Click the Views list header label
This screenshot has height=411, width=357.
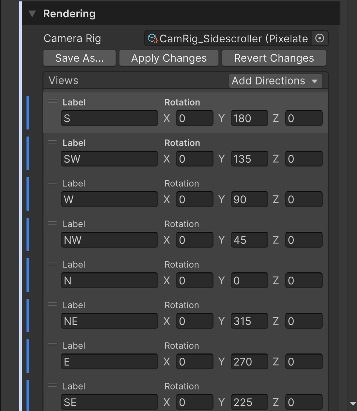tap(63, 80)
